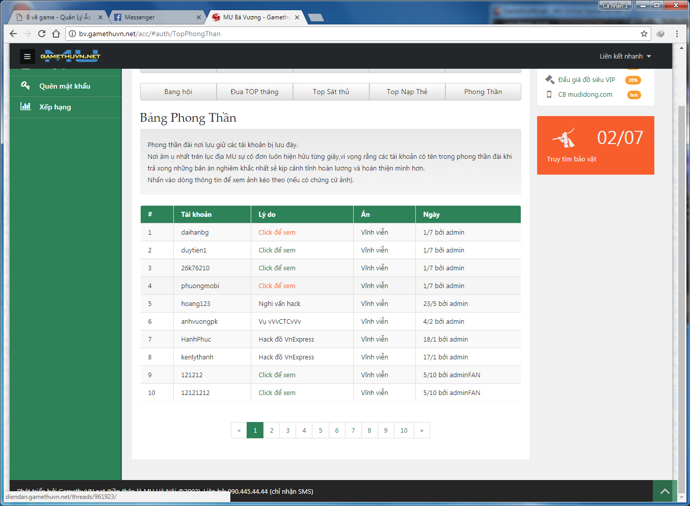Click the auction hammer icon
The image size is (690, 506).
tap(549, 79)
